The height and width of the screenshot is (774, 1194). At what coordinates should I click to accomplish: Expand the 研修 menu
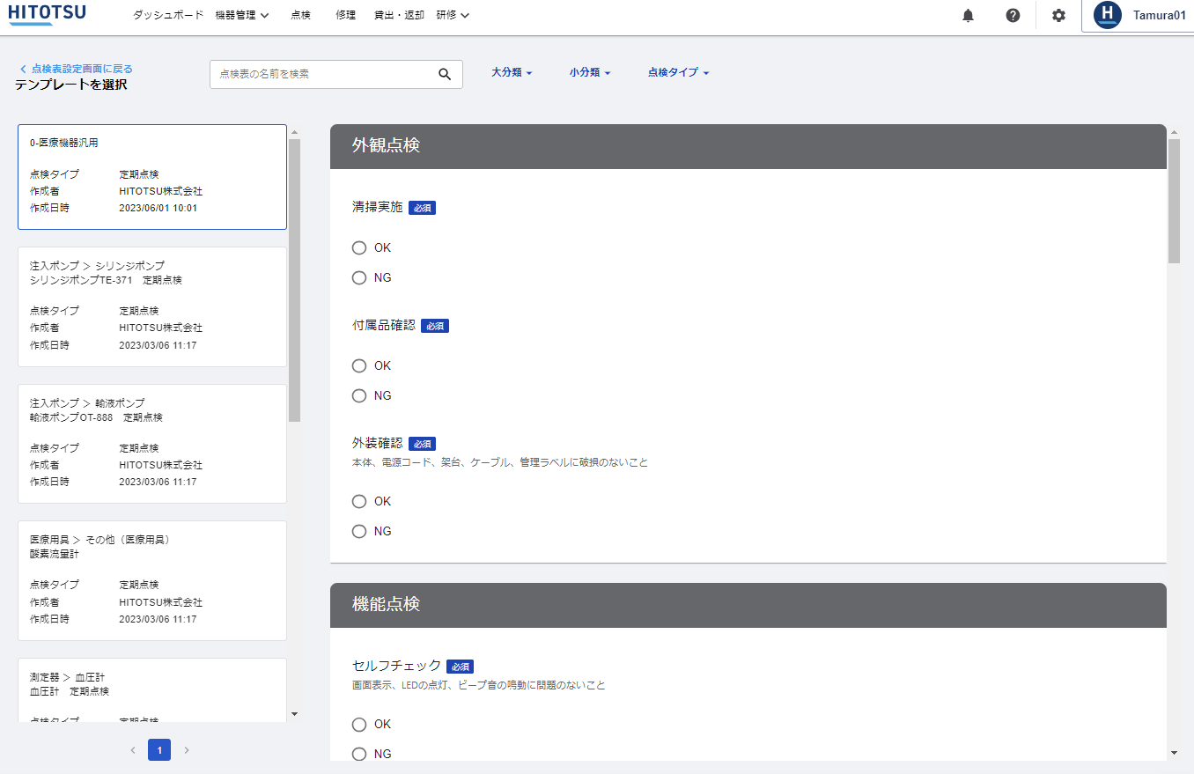pos(453,15)
